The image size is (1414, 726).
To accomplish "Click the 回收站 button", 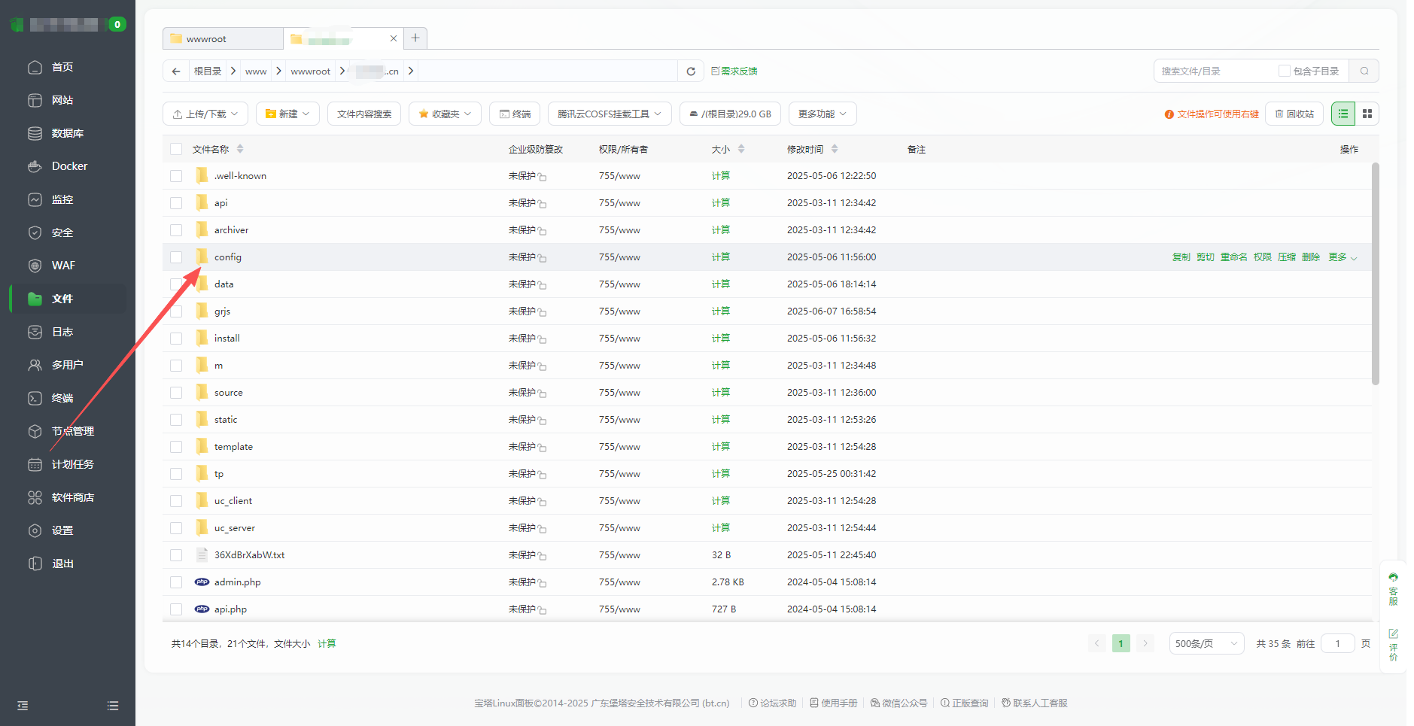I will [1294, 114].
